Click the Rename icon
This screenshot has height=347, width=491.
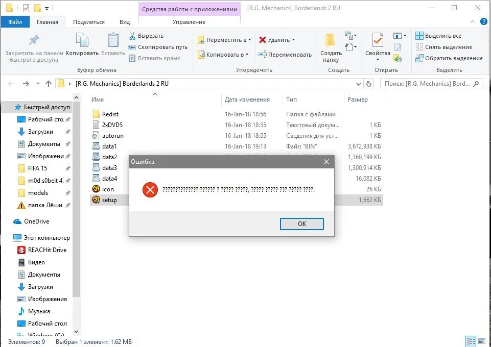point(263,55)
